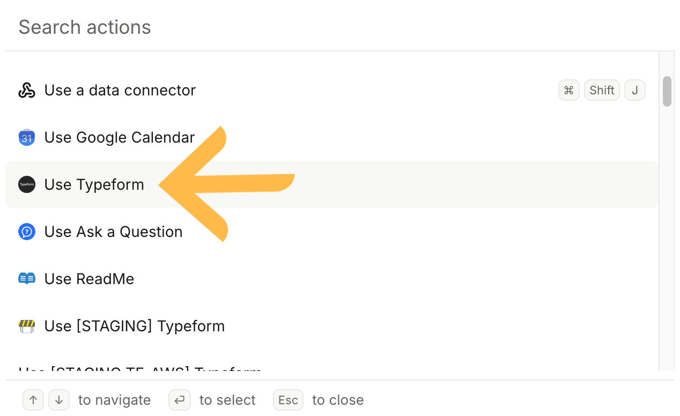Click the striped STAGING Typeform icon

[27, 326]
